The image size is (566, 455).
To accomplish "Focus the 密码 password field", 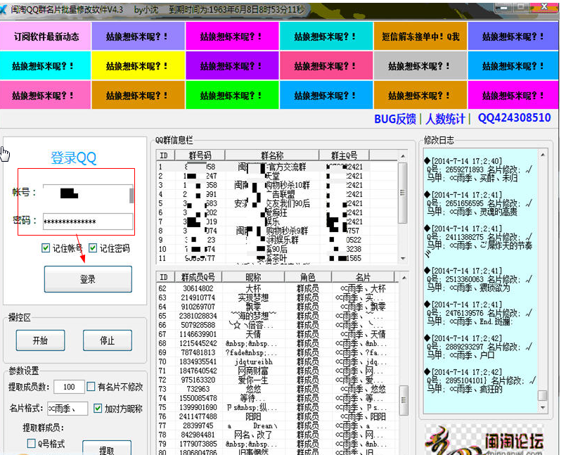I will click(x=88, y=221).
